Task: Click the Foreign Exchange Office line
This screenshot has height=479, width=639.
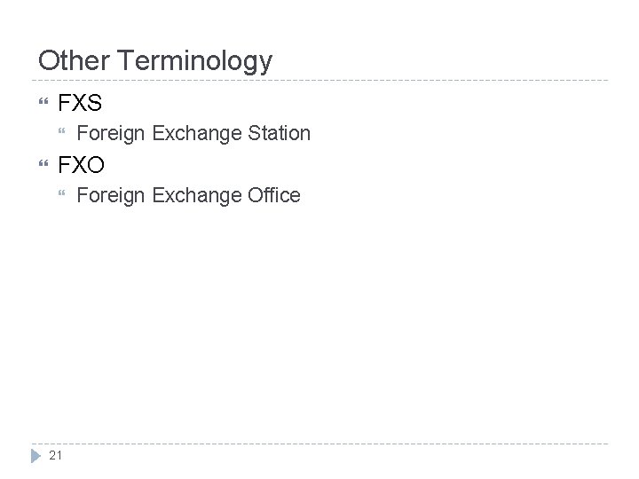Action: 189,195
